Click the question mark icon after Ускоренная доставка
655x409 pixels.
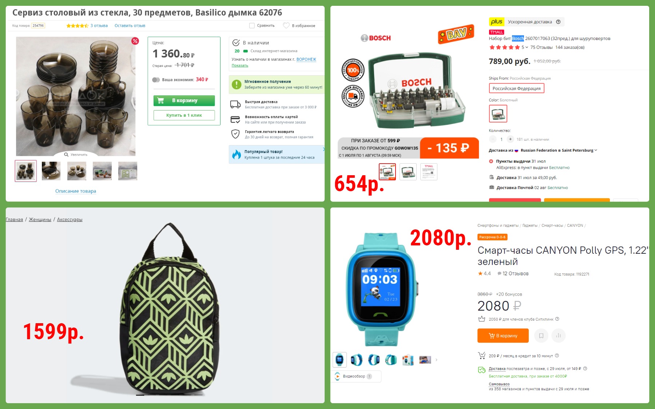tap(558, 22)
